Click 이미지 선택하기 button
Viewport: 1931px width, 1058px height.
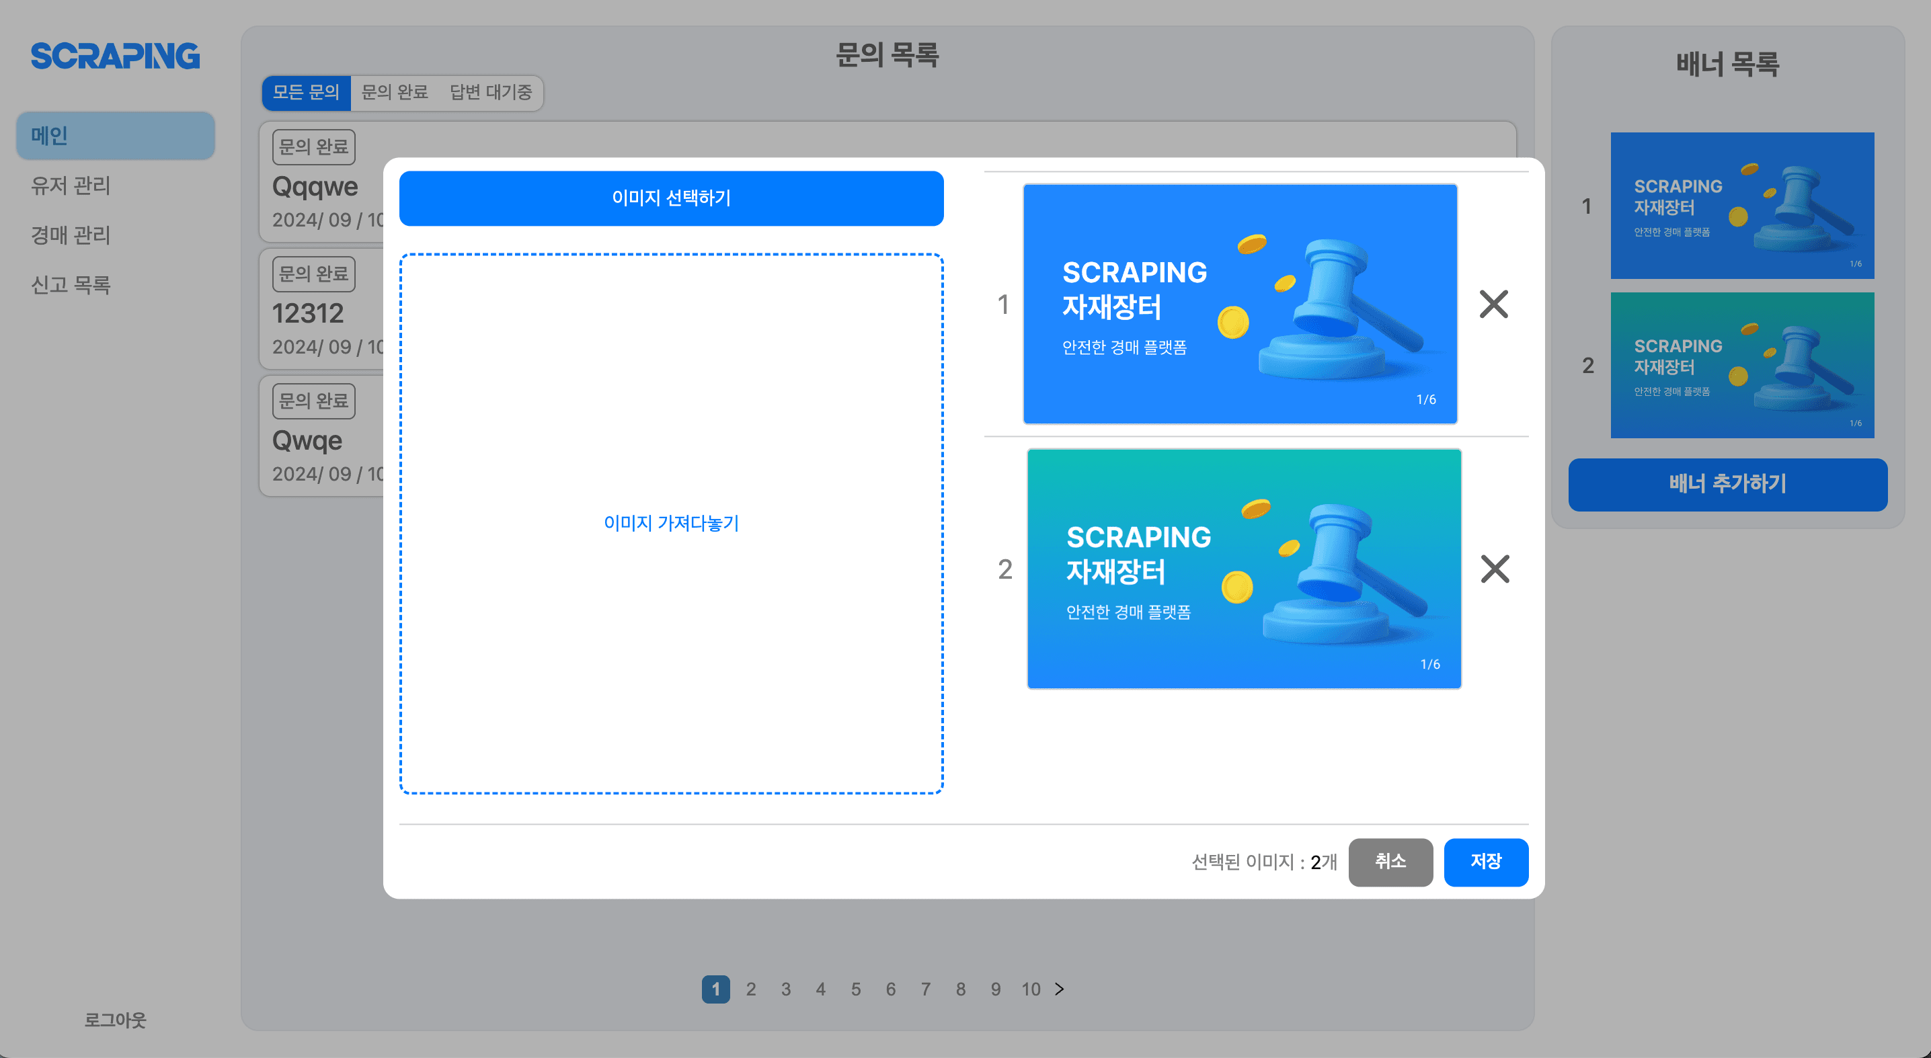pos(671,198)
